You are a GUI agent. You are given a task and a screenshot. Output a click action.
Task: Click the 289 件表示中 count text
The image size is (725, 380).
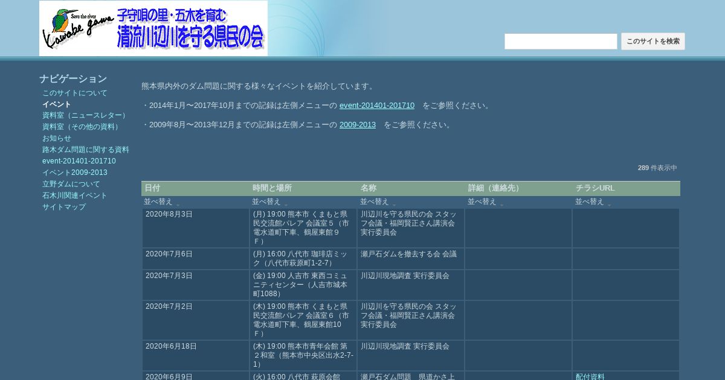[657, 168]
